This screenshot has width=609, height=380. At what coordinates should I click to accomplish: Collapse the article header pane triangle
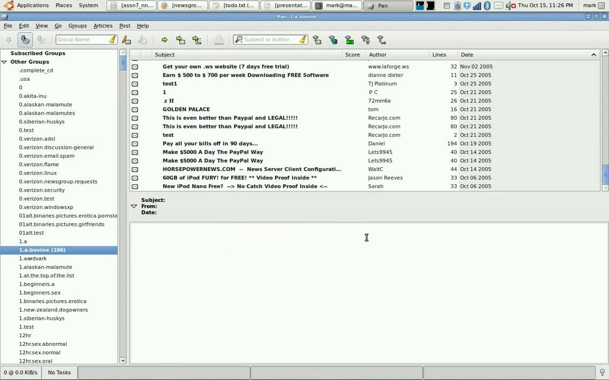click(134, 206)
